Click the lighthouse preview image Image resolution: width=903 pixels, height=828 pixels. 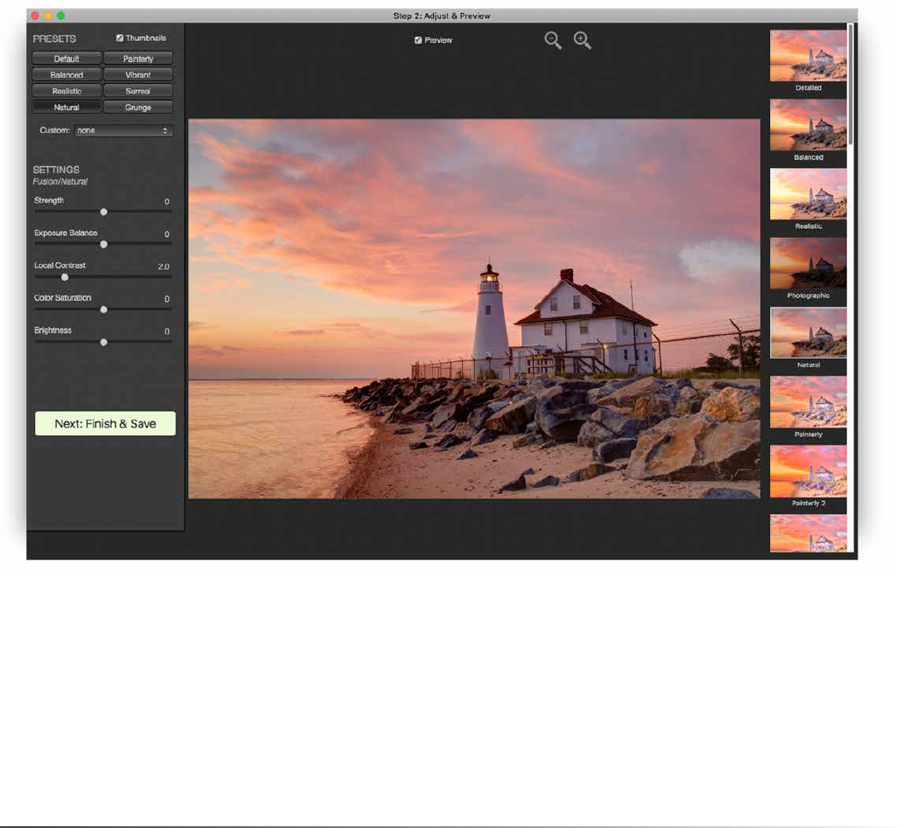point(474,309)
